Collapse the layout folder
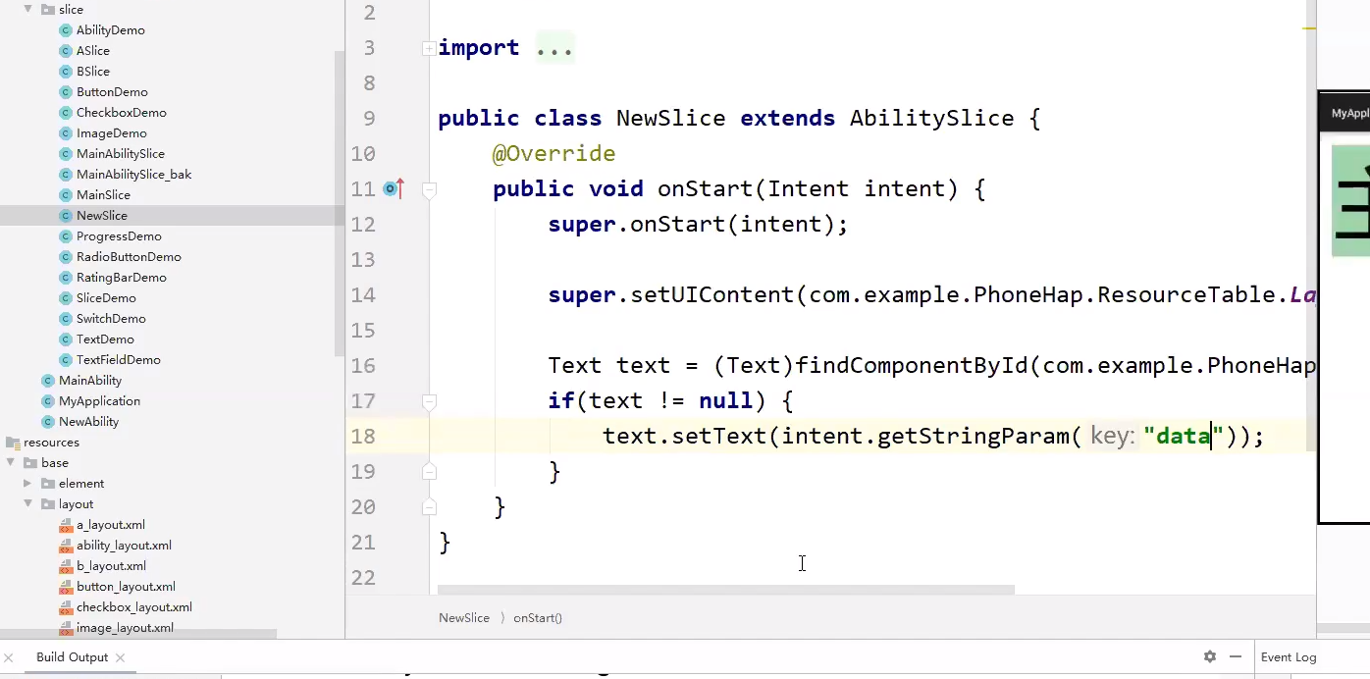The height and width of the screenshot is (679, 1370). click(28, 504)
